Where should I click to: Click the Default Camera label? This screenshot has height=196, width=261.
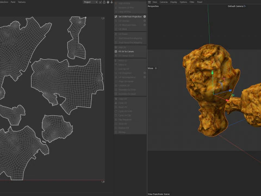click(x=235, y=6)
